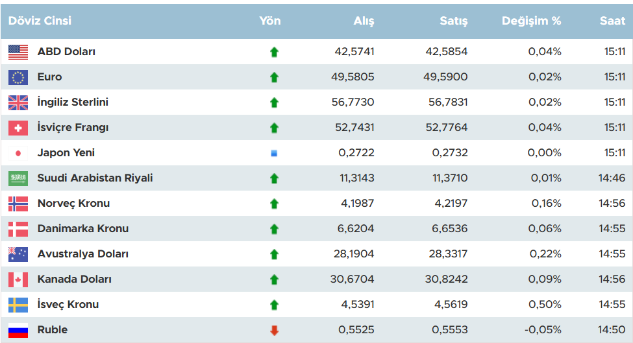Click the green up arrow for Euro
Image resolution: width=633 pixels, height=343 pixels.
274,78
